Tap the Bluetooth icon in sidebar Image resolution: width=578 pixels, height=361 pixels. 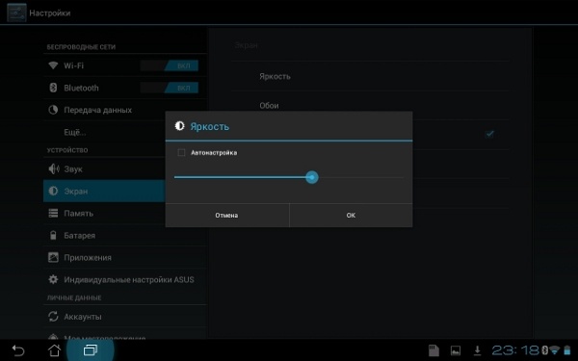click(x=53, y=88)
